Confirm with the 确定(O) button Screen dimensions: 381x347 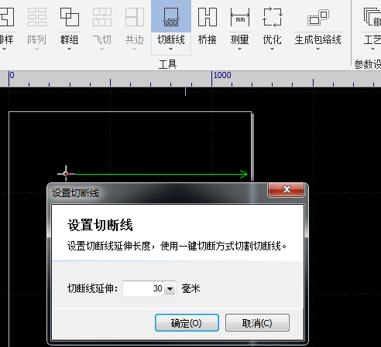(x=187, y=323)
